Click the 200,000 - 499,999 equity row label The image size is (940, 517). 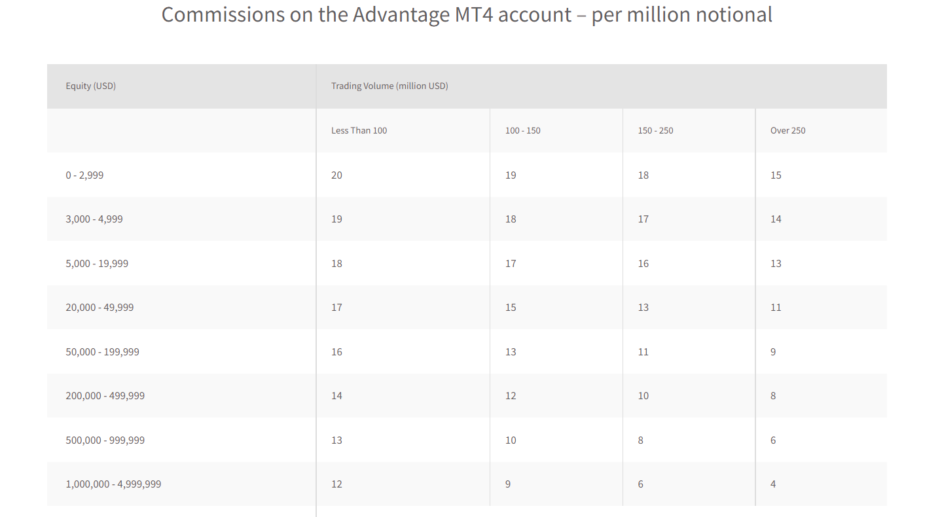105,395
